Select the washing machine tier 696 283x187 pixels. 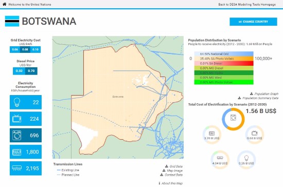[x=26, y=135]
